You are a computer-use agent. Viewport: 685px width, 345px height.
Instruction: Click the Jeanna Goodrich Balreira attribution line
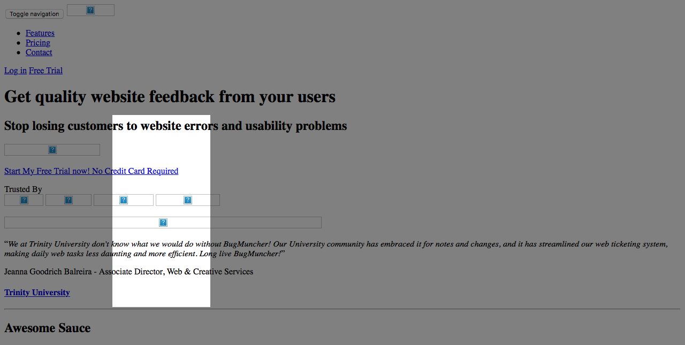pyautogui.click(x=128, y=272)
